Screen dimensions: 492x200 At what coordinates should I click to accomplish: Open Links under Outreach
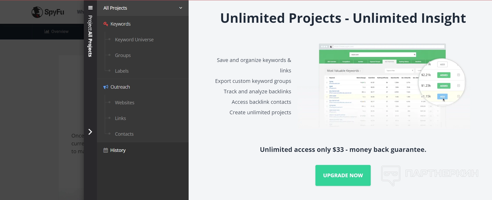pyautogui.click(x=120, y=118)
